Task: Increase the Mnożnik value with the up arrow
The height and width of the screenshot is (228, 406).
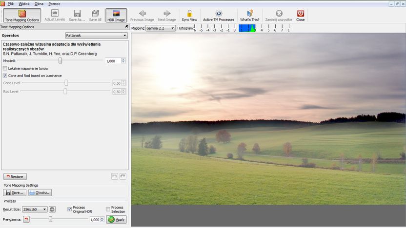Action: tap(123, 59)
